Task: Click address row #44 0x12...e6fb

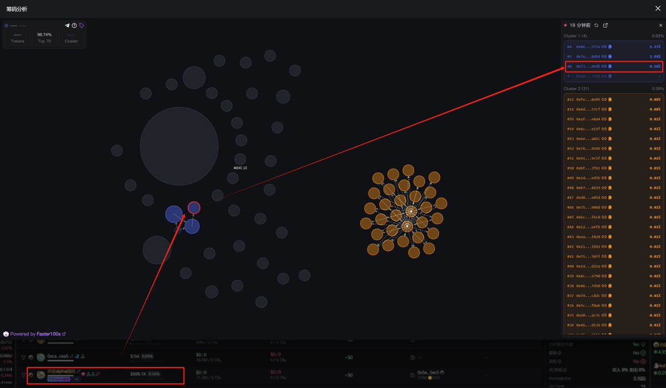Action: click(x=615, y=227)
